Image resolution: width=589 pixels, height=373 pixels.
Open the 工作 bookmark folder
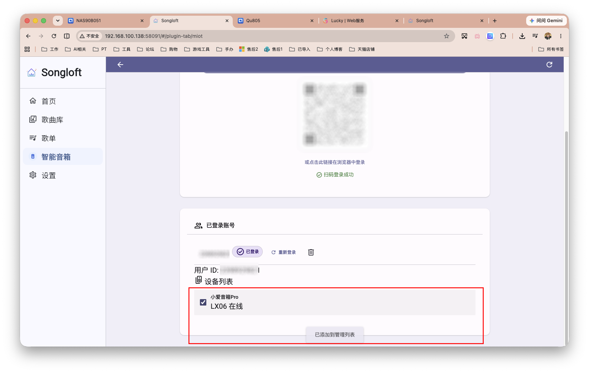tap(50, 49)
